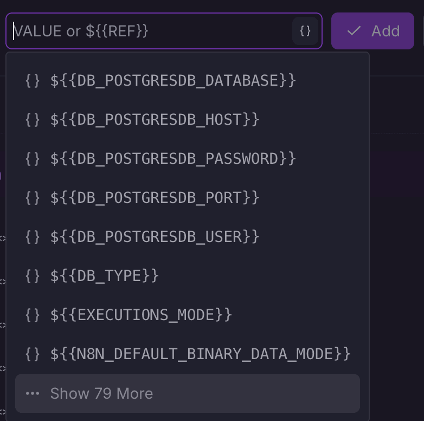Click the braces icon beside N8N_DEFAULT_BINARY_DATA_MODE
The height and width of the screenshot is (421, 424).
tap(33, 354)
